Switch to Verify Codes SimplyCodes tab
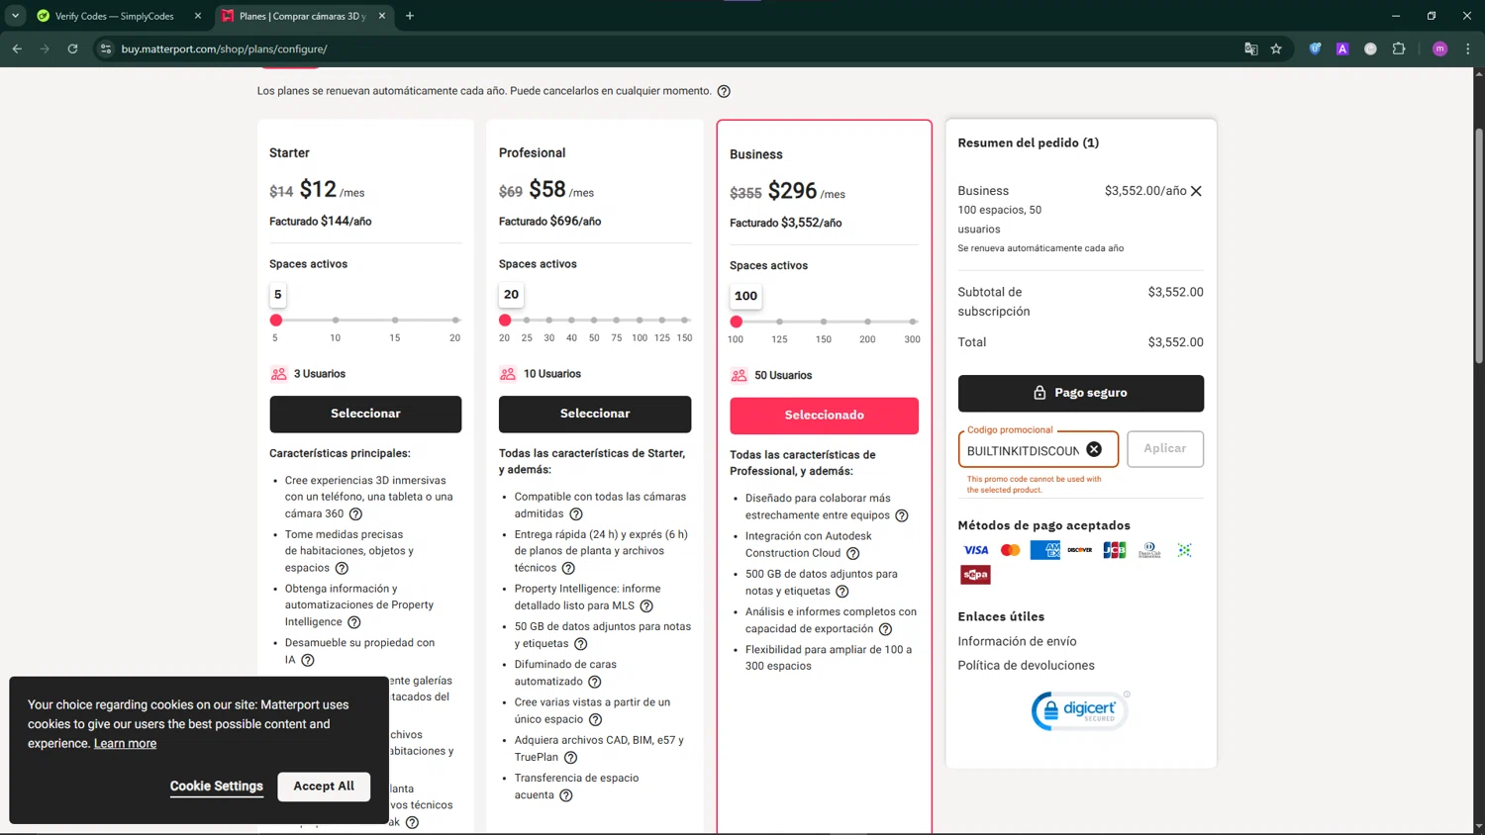This screenshot has width=1485, height=835. (114, 16)
